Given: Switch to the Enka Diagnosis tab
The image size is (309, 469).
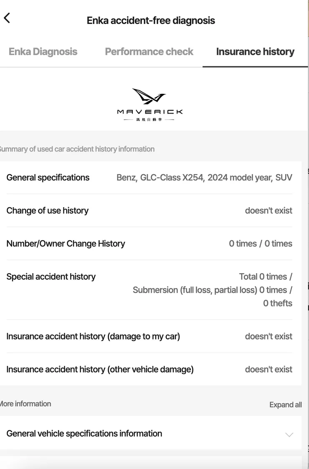Looking at the screenshot, I should (43, 52).
